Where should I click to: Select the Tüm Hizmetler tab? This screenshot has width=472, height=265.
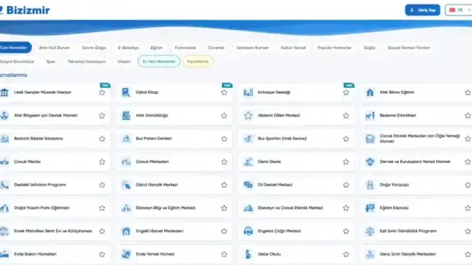[x=15, y=48]
